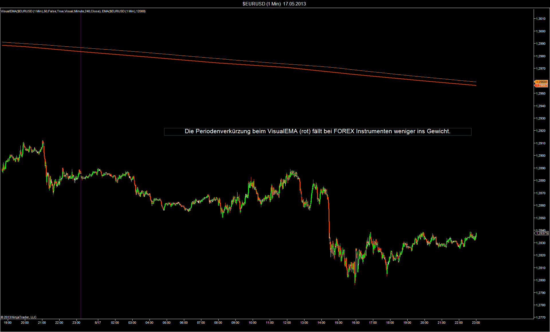Click the 1,2850 price scale value
The image size is (550, 332).
541,218
